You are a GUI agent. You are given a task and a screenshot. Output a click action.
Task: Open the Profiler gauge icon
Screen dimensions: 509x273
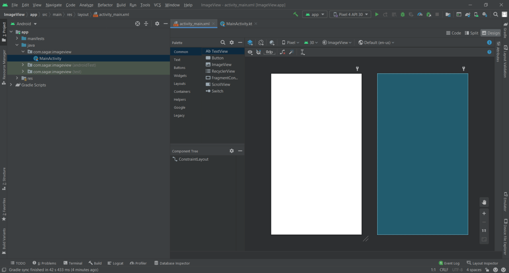(x=420, y=14)
